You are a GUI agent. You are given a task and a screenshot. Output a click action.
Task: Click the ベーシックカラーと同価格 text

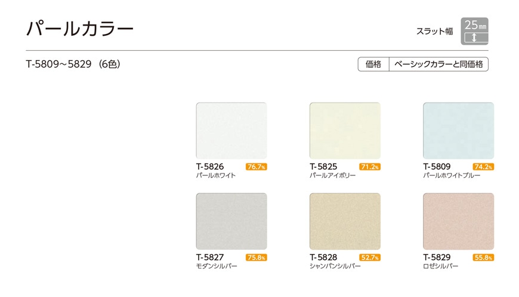438,64
